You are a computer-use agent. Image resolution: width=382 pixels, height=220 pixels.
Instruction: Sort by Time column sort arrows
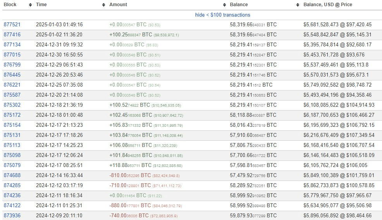(103, 5)
